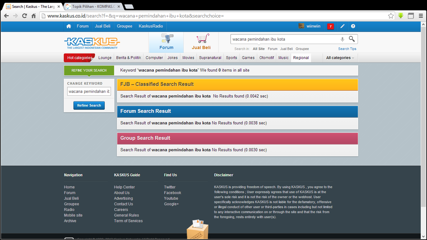This screenshot has height=240, width=427.
Task: Go back using browser back arrow
Action: 6,16
